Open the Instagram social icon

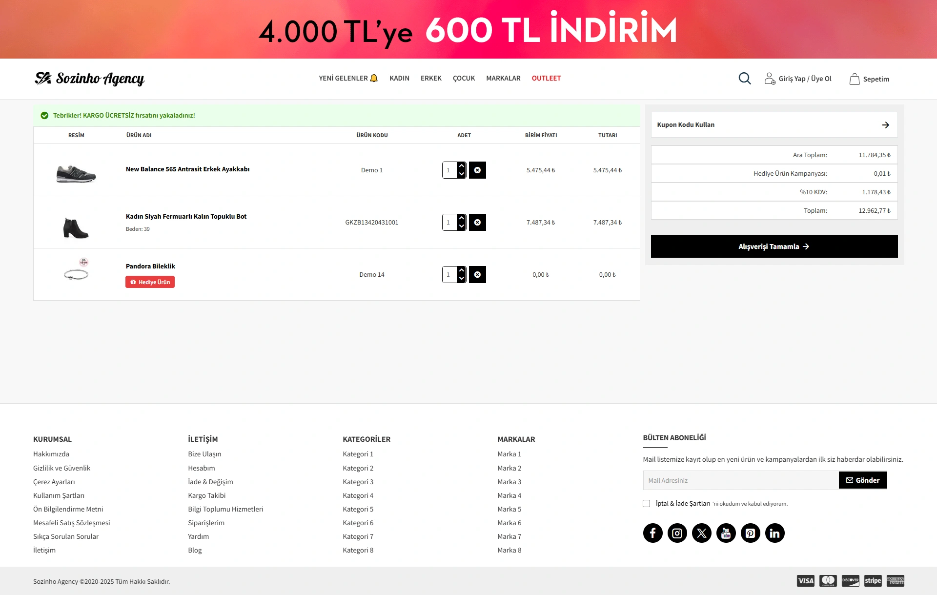point(677,533)
